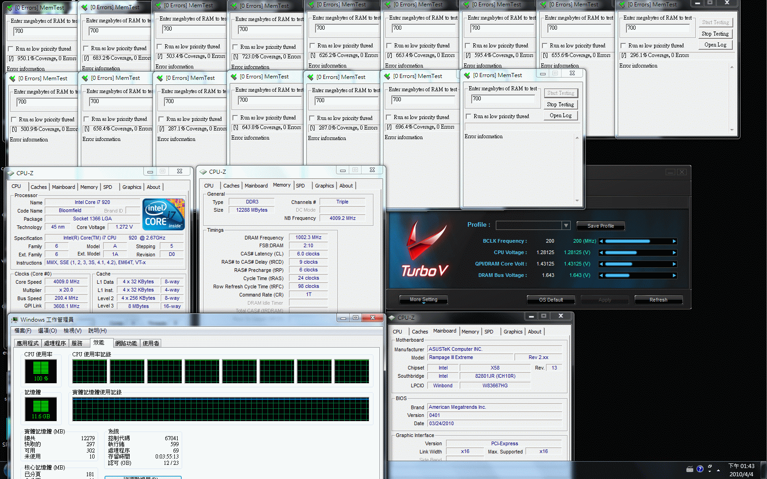The image size is (767, 479).
Task: Click scroll down arrow in front MemTest error box
Action: pos(577,201)
